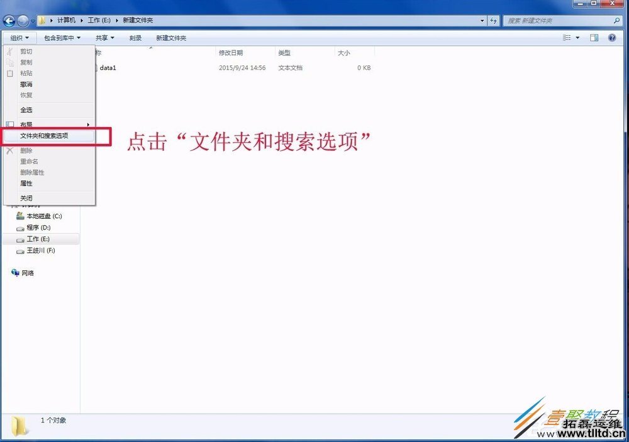The image size is (629, 442).
Task: Open the recent pages dropdown beside the Forward button
Action: pyautogui.click(x=35, y=19)
